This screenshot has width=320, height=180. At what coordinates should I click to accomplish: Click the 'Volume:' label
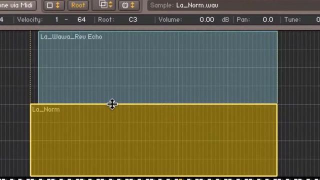pos(170,19)
